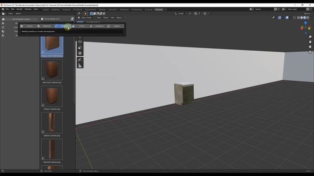Open the Object Mode dropdown
Image resolution: width=314 pixels, height=176 pixels.
tap(86, 18)
